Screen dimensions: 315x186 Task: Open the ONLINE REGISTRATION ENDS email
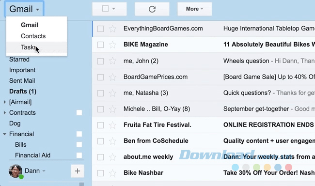pos(268,125)
